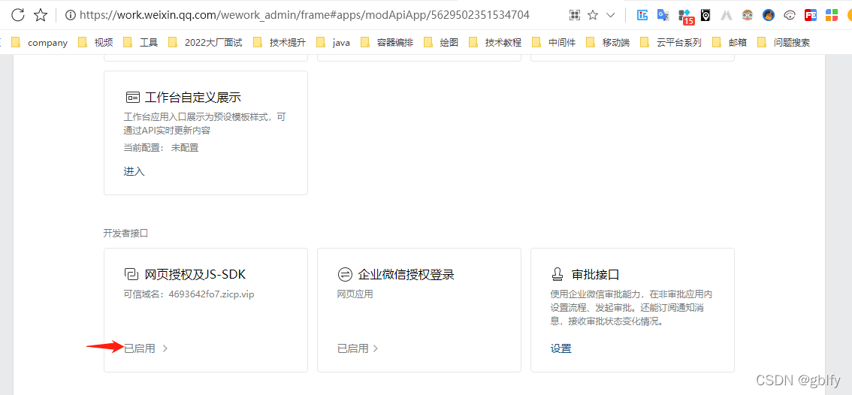This screenshot has width=852, height=395.
Task: Click the 企业微信授权登录 card icon
Action: click(x=345, y=274)
